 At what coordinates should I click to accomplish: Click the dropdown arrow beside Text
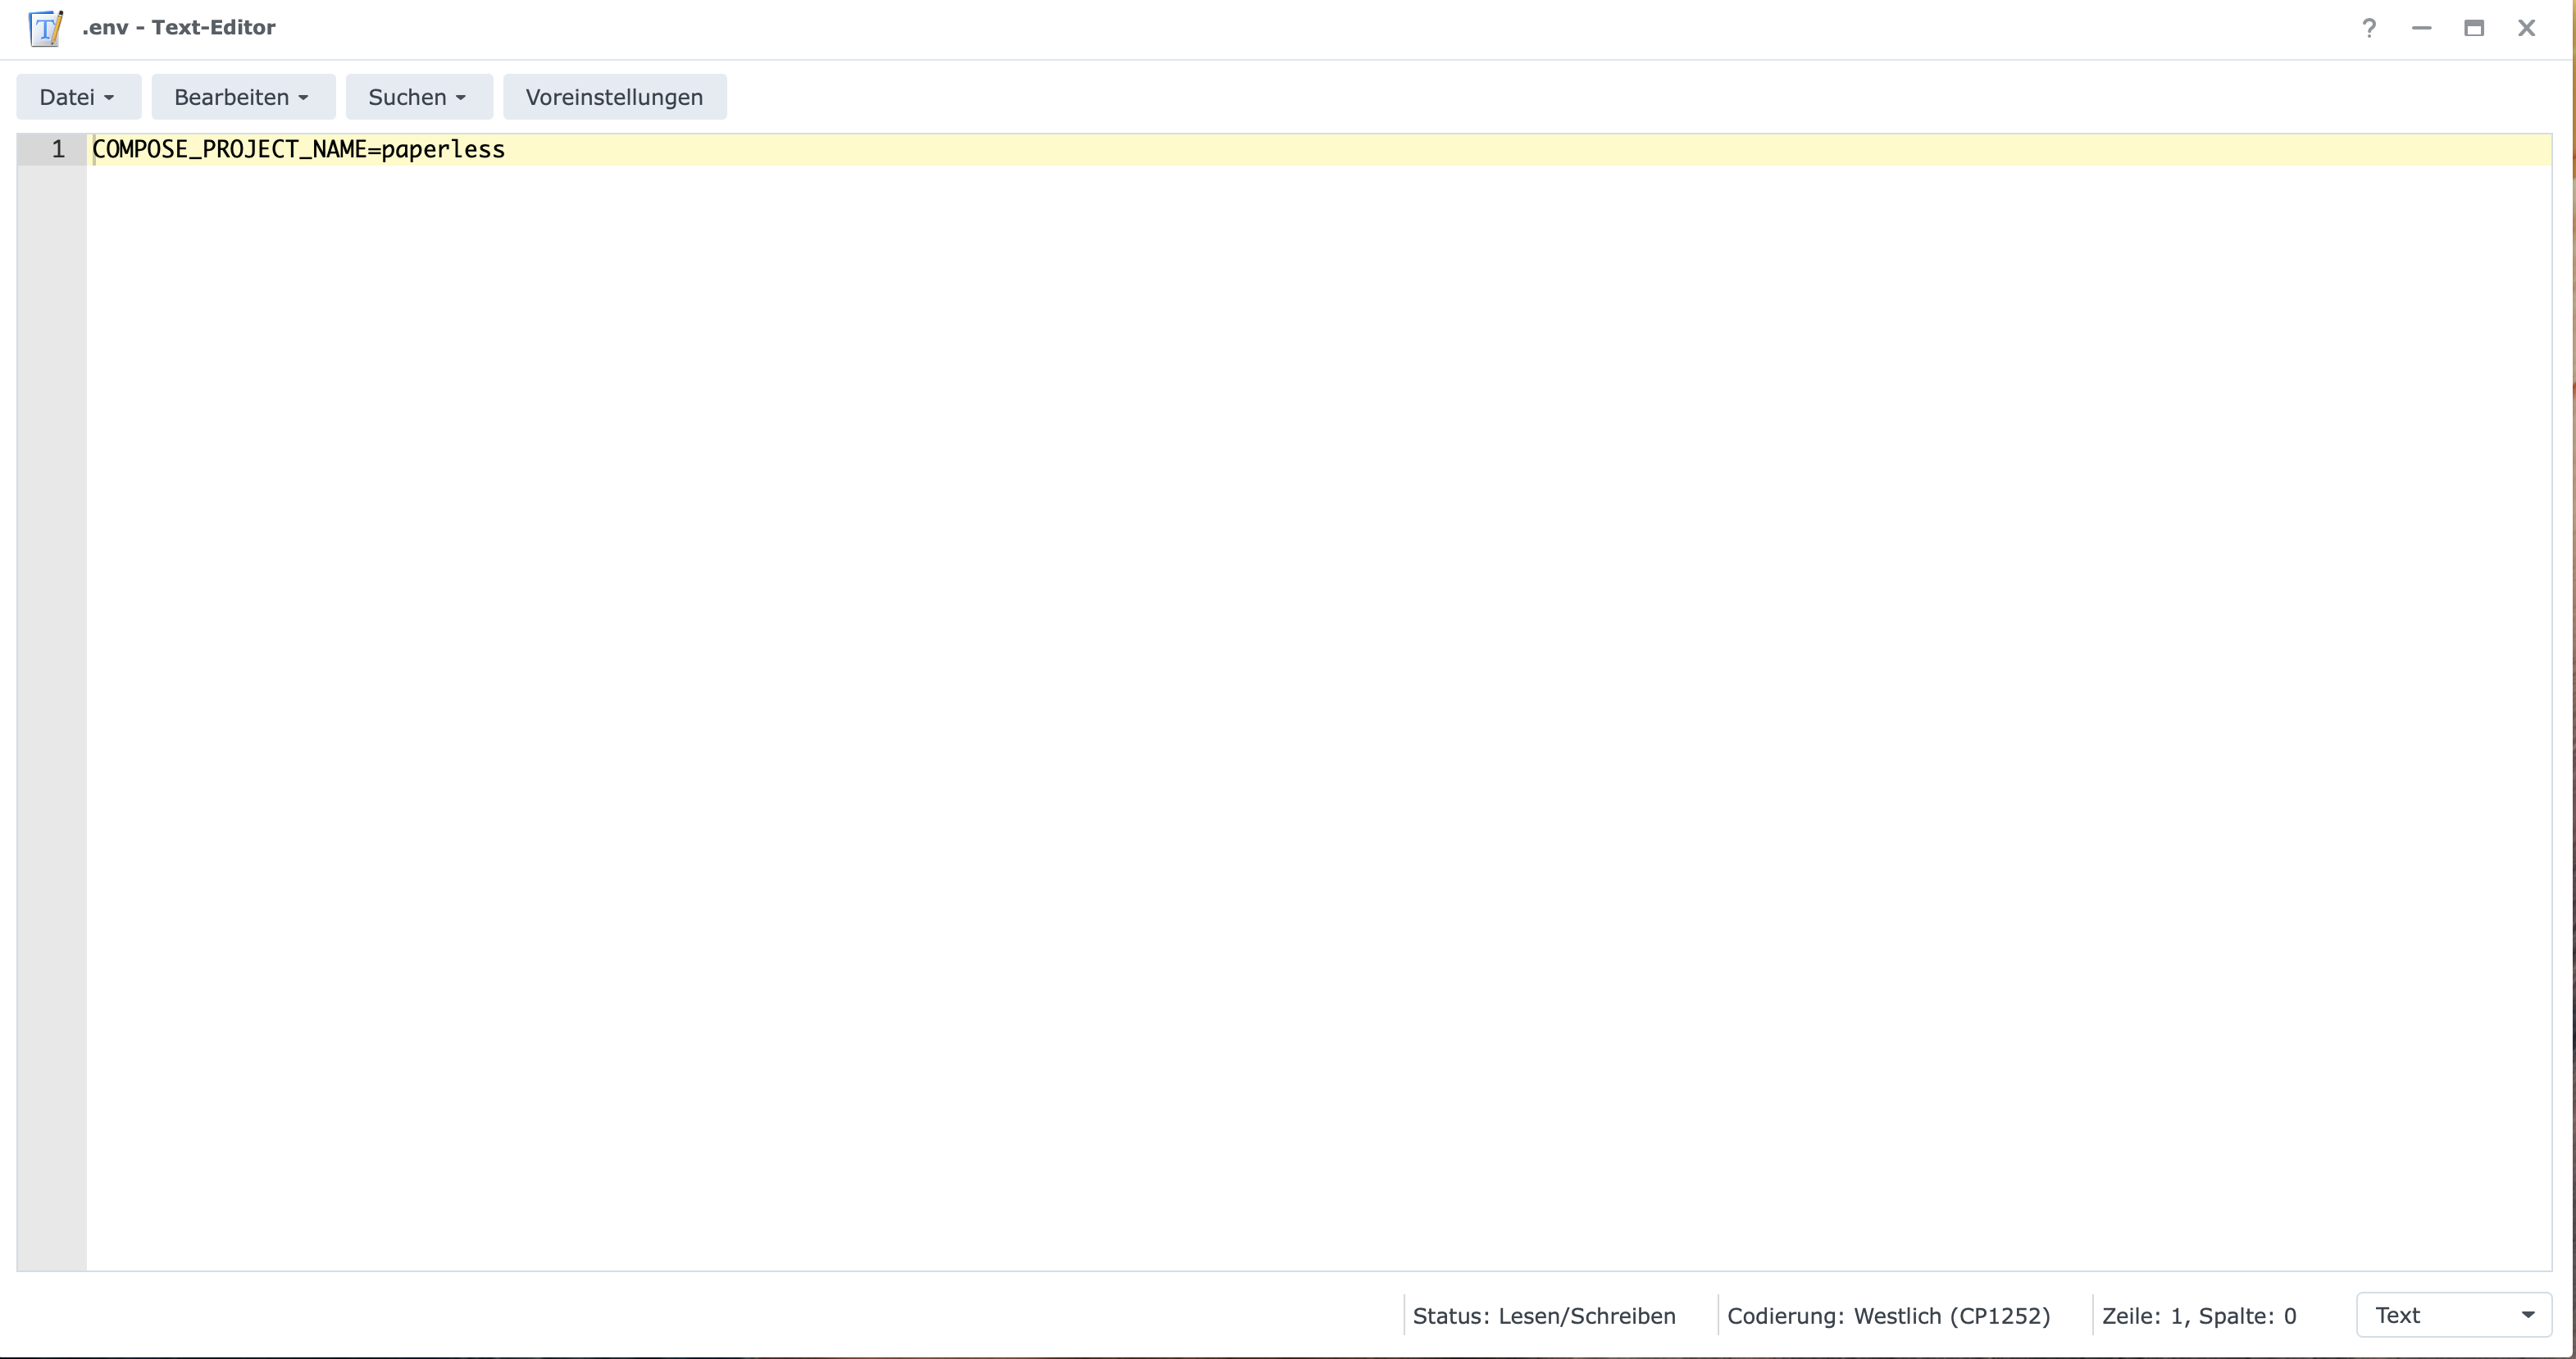click(x=2528, y=1315)
